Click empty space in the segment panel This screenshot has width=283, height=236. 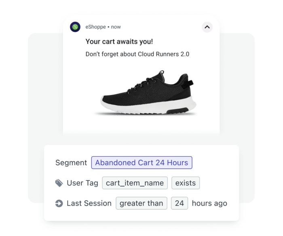pyautogui.click(x=218, y=170)
